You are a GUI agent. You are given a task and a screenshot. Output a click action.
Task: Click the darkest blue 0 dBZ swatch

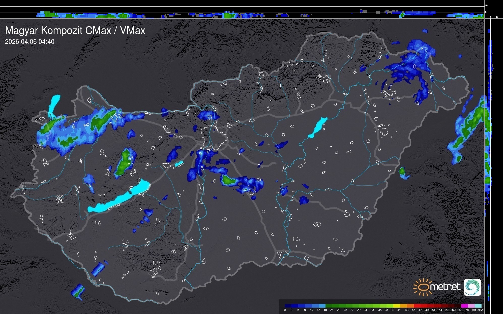[x=288, y=306]
